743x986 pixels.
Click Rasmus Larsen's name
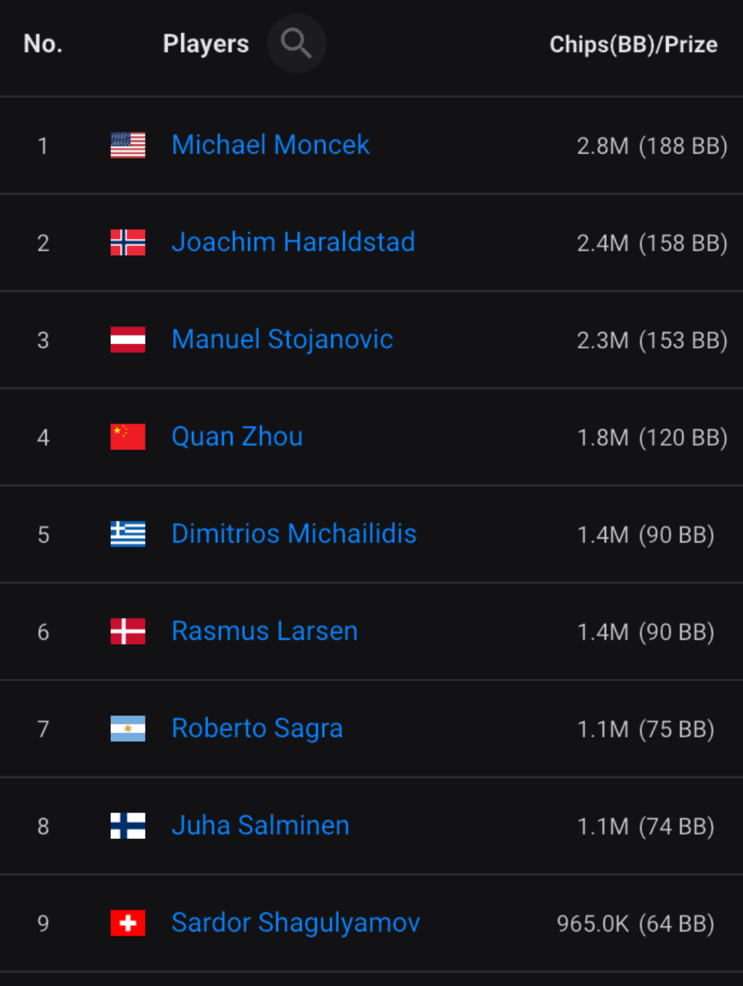pyautogui.click(x=265, y=631)
